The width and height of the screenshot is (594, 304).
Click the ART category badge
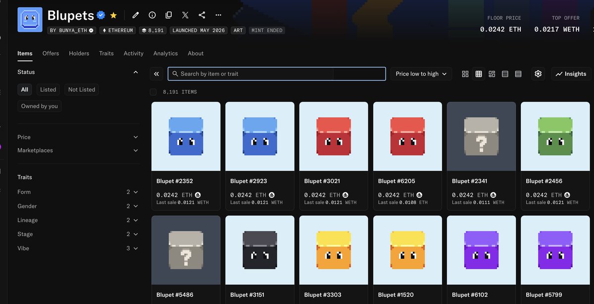pos(238,30)
